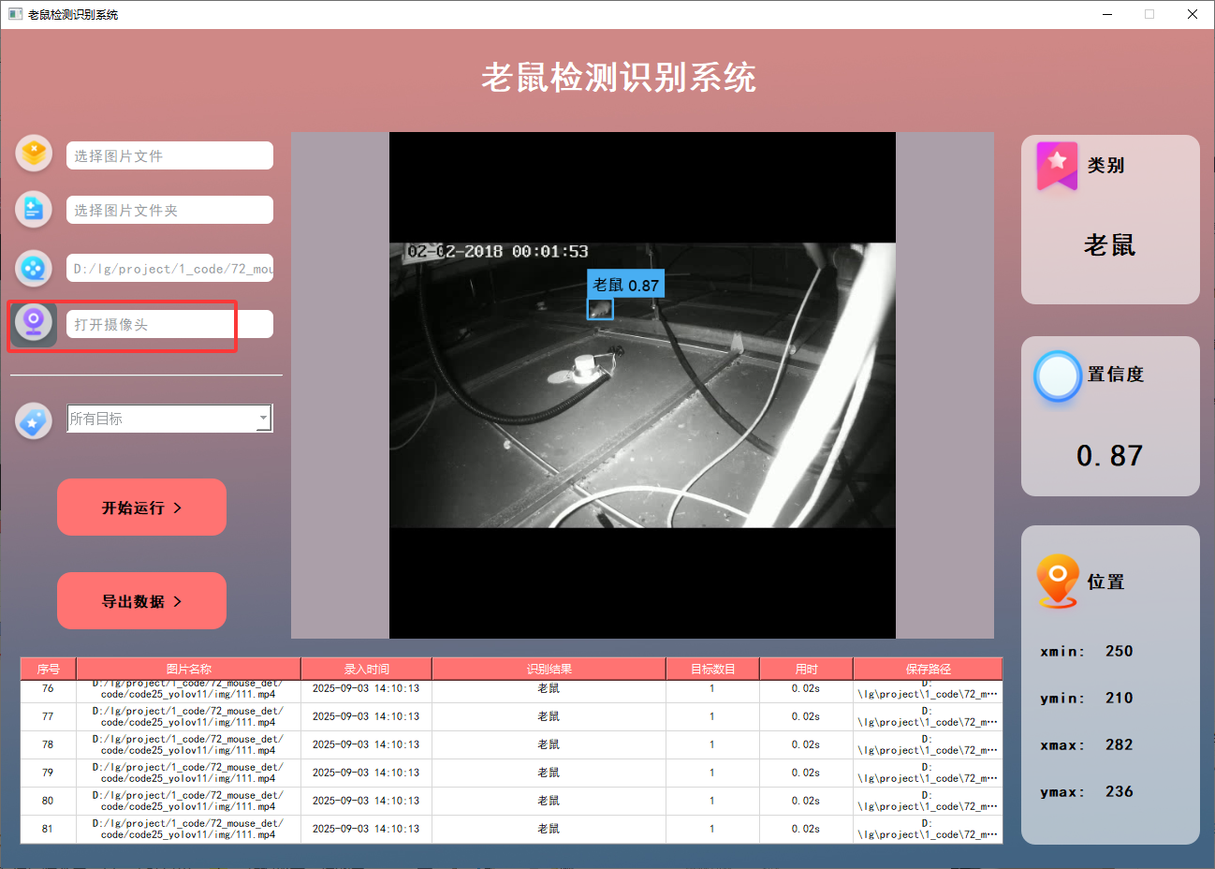Click the 目标数目 column header

[x=712, y=669]
